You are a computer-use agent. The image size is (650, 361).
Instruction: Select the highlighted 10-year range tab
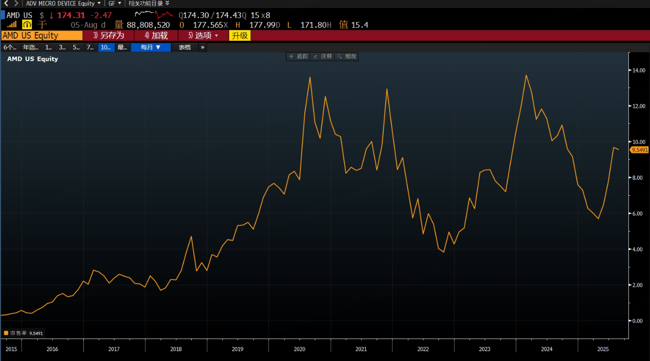106,47
